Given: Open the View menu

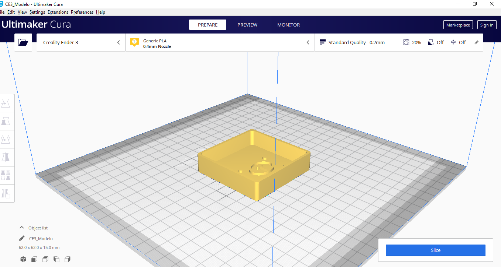Looking at the screenshot, I should click(x=22, y=12).
